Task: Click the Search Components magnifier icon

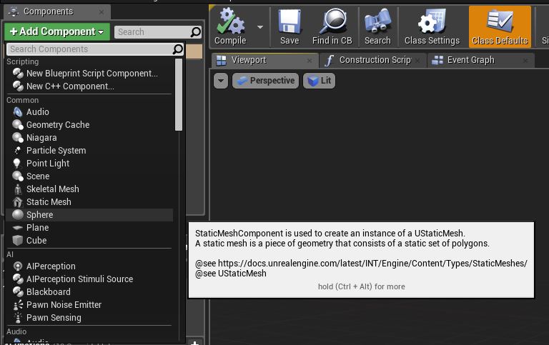Action: point(178,49)
